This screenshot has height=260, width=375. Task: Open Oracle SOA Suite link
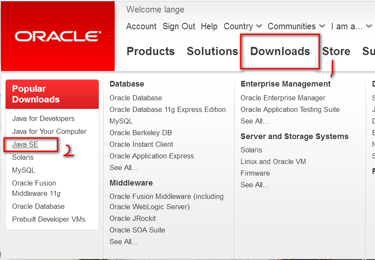point(137,230)
